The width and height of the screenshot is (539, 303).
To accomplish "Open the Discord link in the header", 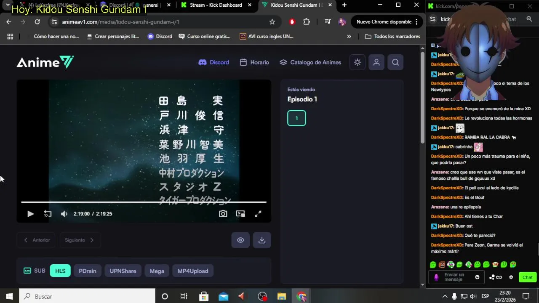I will (214, 62).
